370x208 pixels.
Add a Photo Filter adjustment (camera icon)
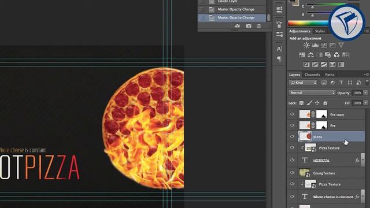coord(328,55)
